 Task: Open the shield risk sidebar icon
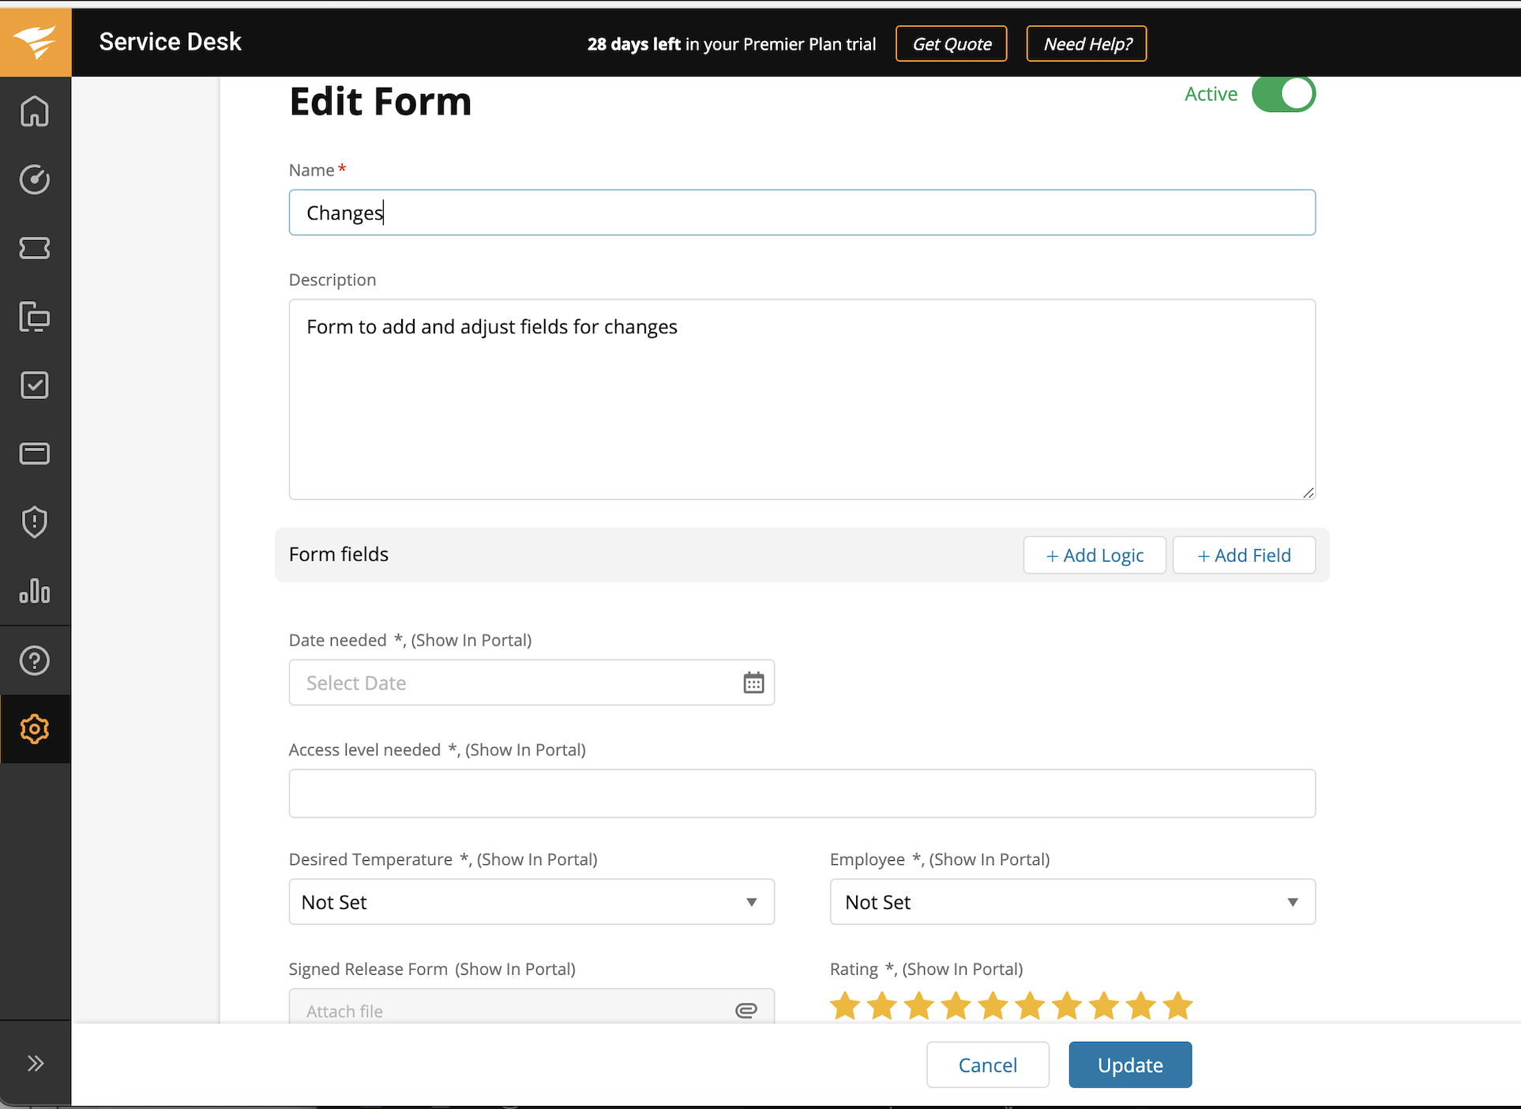click(35, 522)
